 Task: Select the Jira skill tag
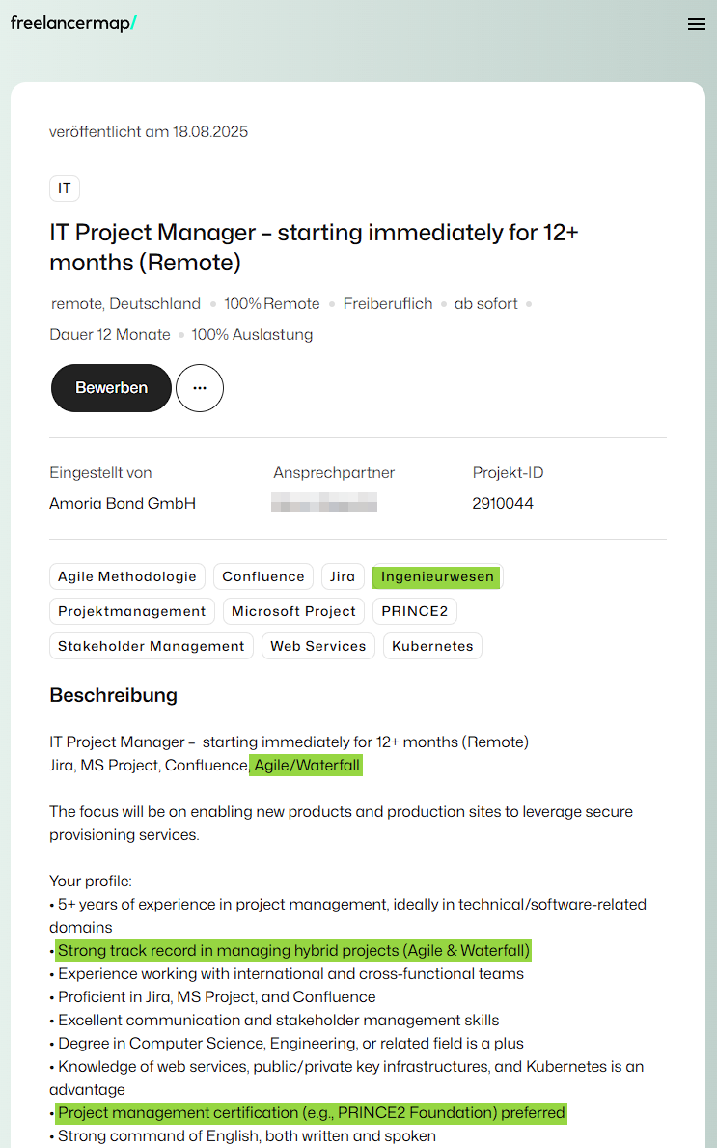point(343,576)
